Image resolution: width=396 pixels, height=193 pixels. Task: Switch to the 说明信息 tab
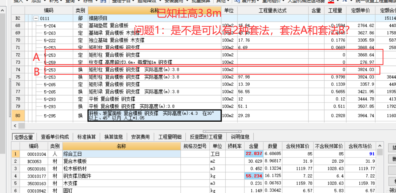[240, 137]
